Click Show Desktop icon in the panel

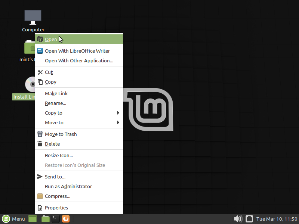(33, 219)
